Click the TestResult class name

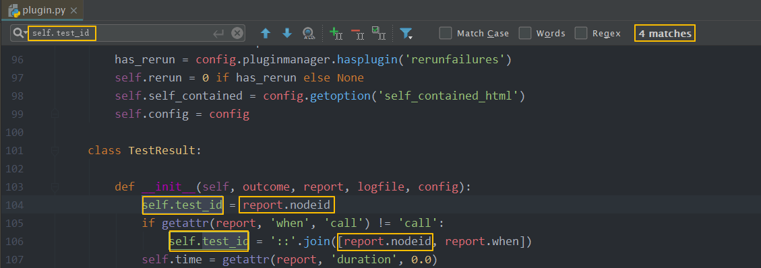(162, 151)
